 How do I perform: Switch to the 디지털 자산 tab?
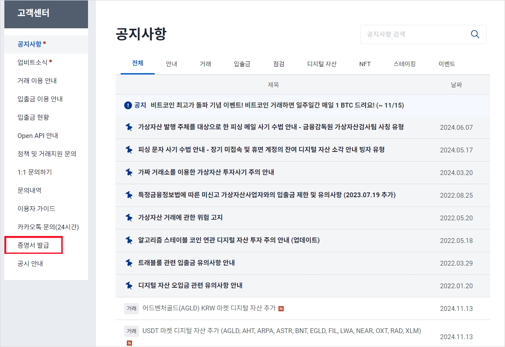(x=322, y=64)
